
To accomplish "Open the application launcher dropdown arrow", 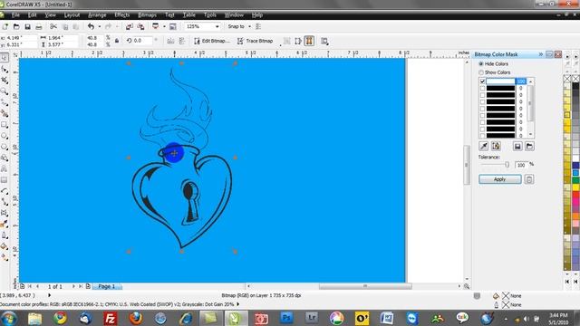I will pyautogui.click(x=164, y=26).
